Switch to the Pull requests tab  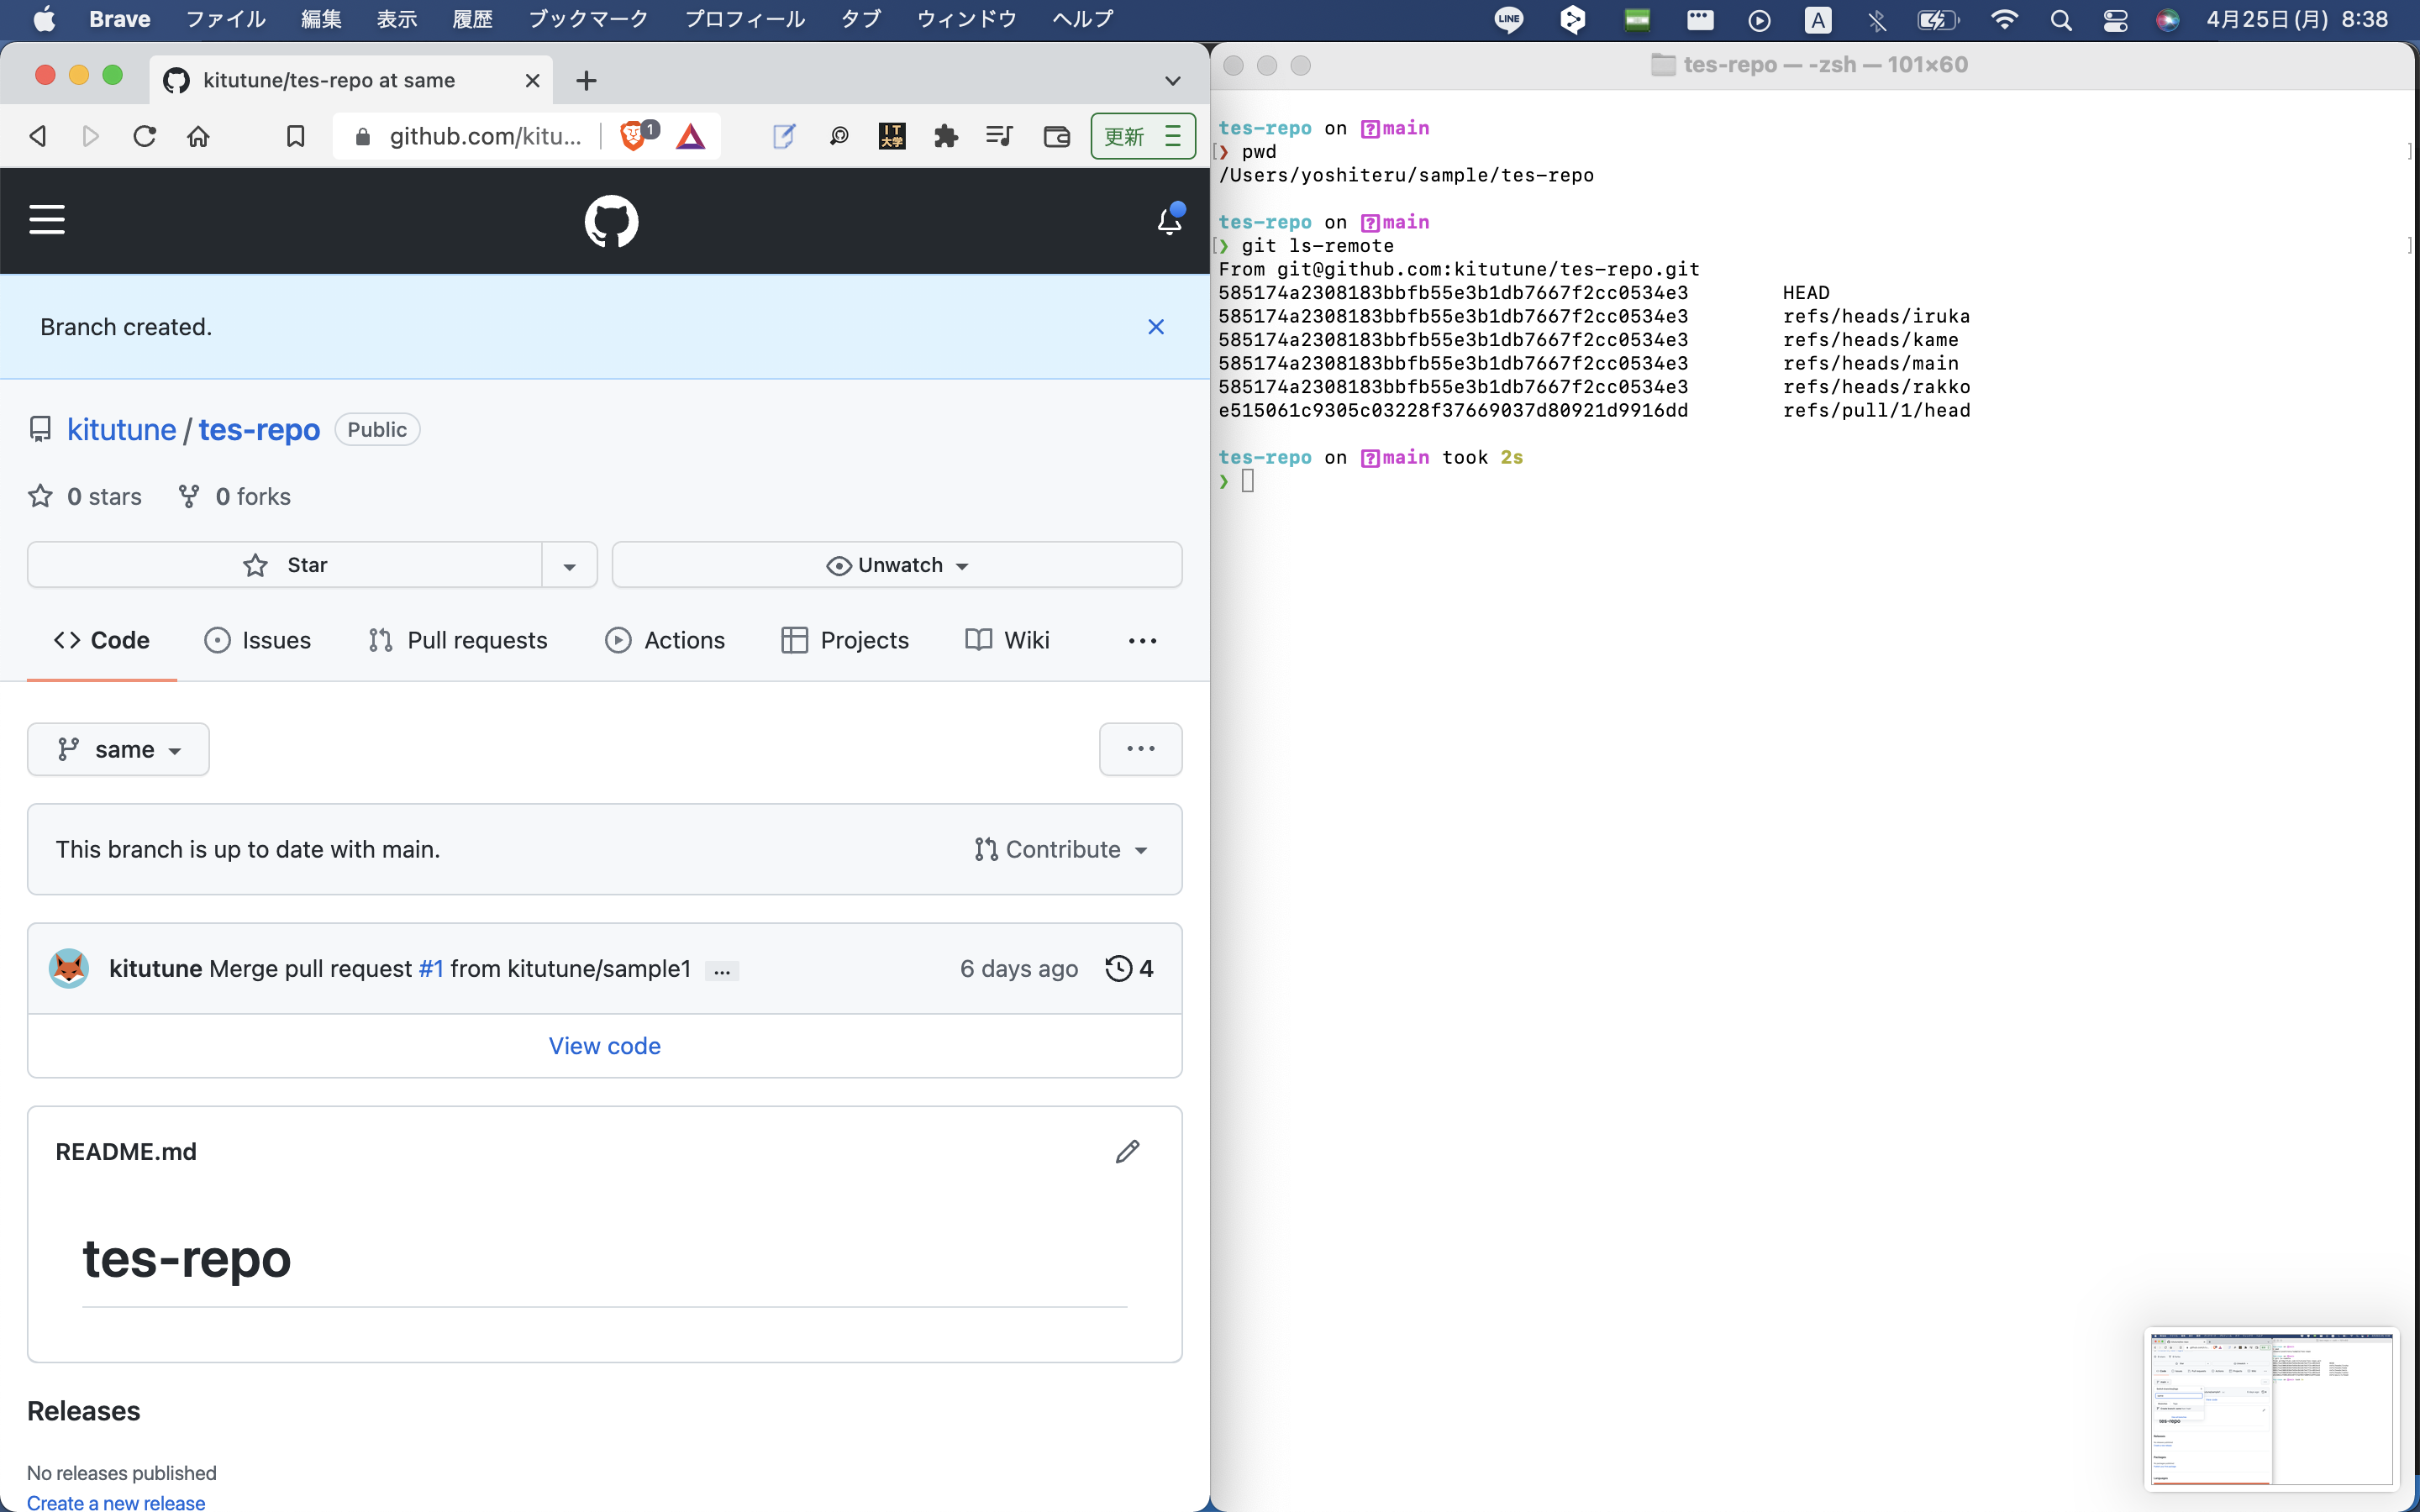tap(459, 640)
